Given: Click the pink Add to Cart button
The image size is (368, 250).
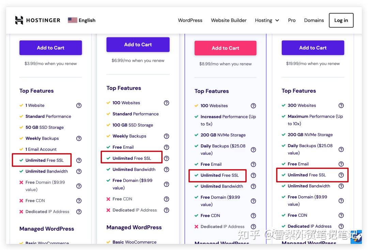Looking at the screenshot, I should point(225,48).
